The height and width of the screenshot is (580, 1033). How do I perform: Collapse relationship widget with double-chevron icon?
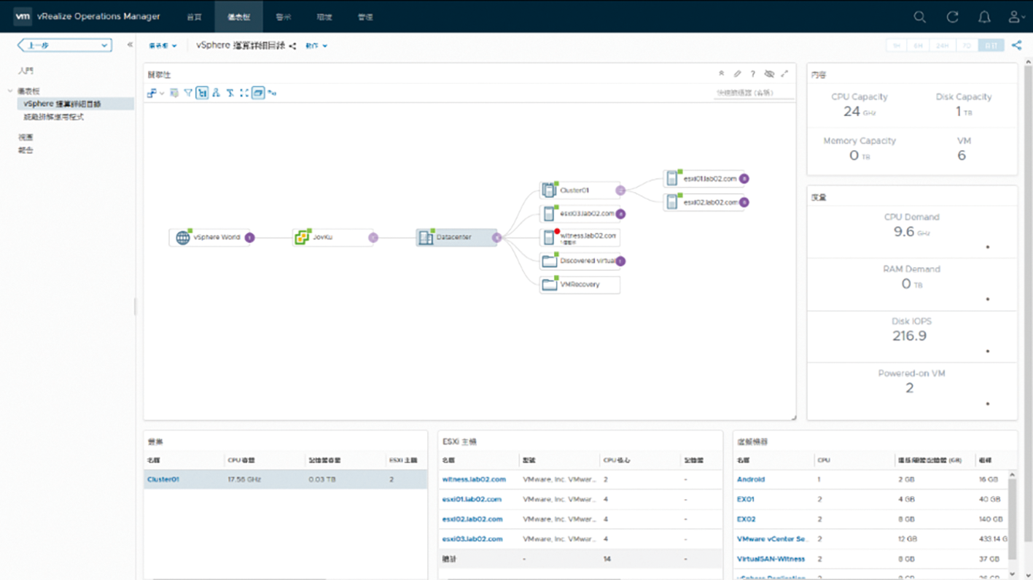721,74
